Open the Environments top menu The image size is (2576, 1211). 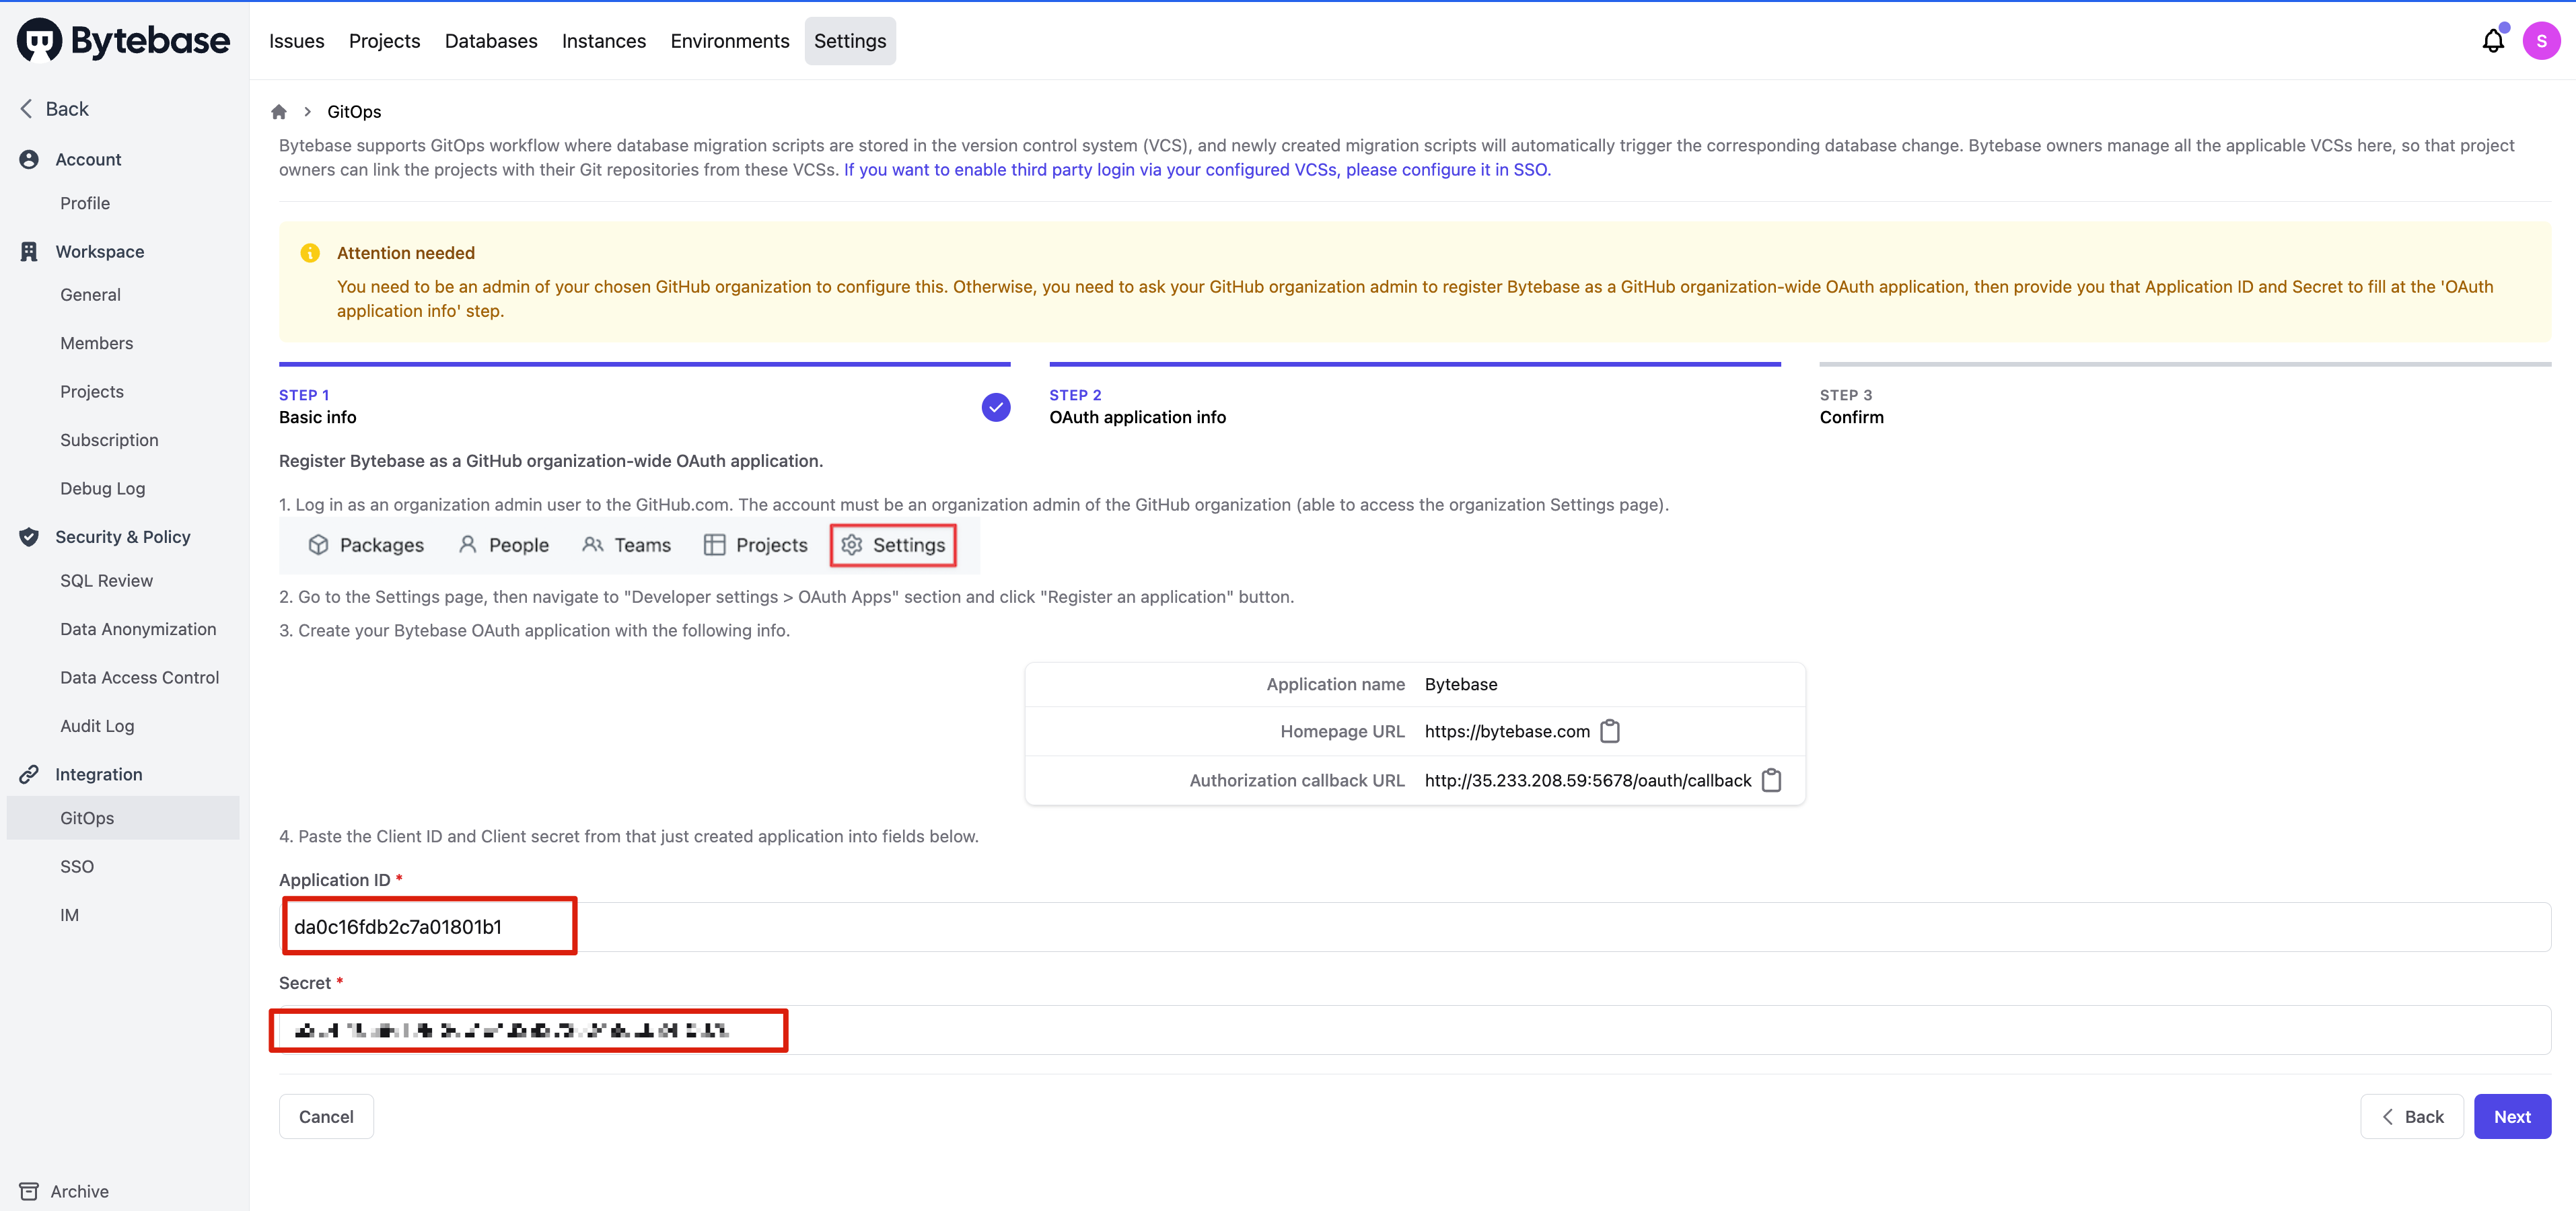[x=729, y=41]
